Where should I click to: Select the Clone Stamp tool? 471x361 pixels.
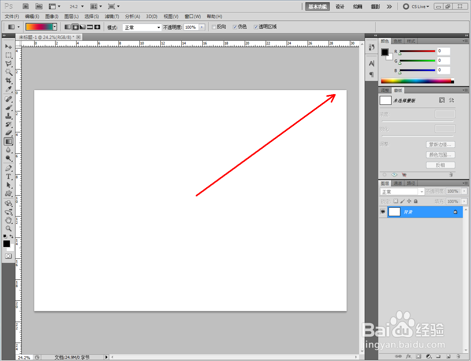[x=8, y=116]
